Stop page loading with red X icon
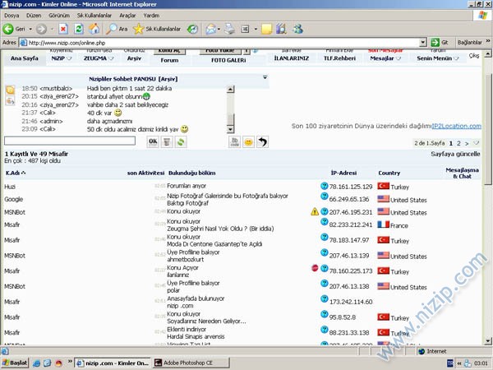 click(x=63, y=30)
